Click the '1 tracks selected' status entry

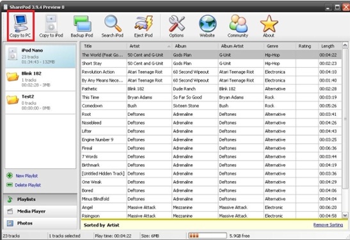[65, 236]
